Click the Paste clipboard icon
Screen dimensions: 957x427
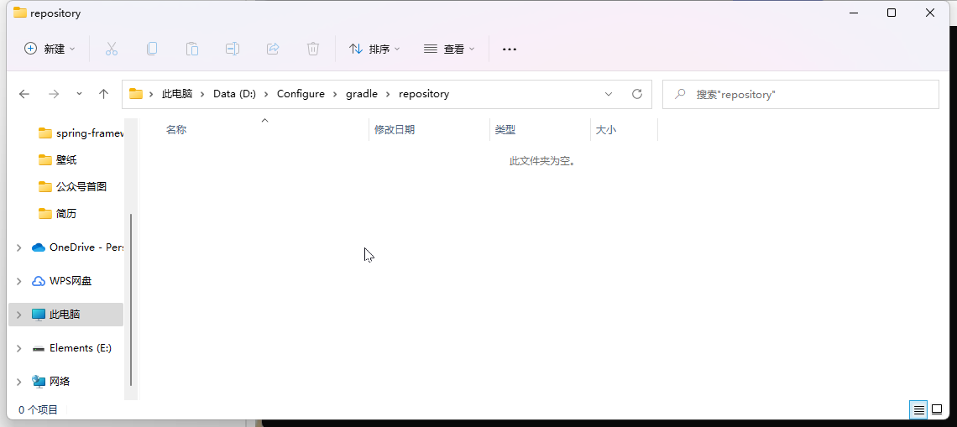point(192,49)
